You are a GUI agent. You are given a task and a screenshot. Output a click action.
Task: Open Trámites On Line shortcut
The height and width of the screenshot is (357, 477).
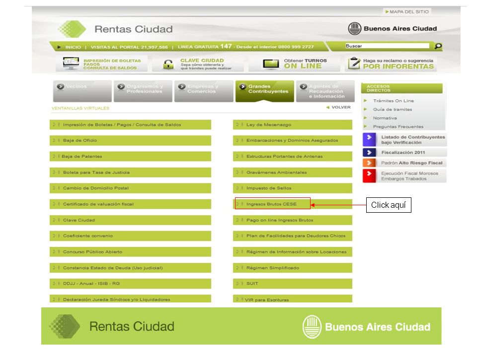click(394, 101)
